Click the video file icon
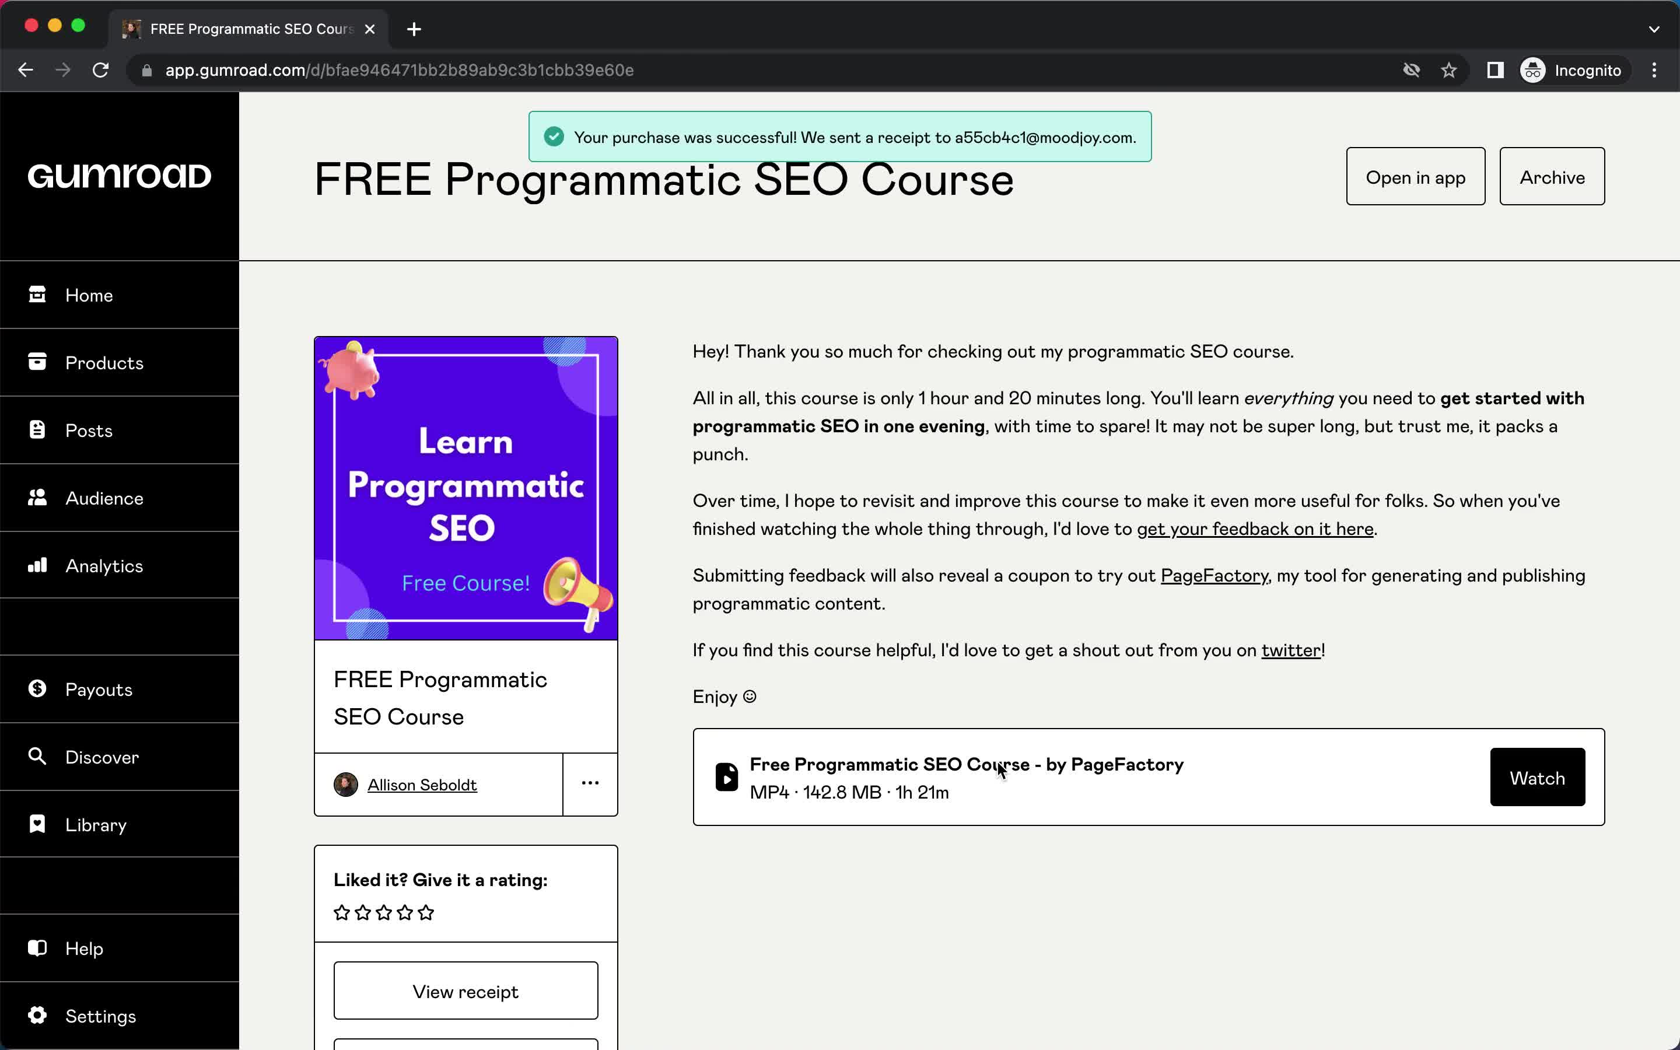 (x=726, y=777)
